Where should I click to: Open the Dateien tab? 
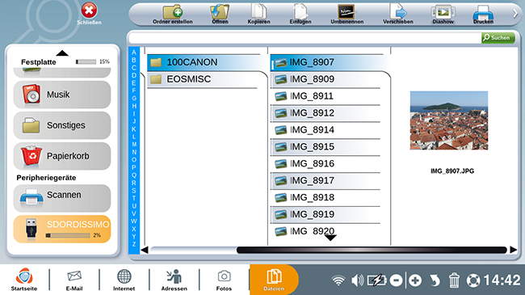click(x=274, y=280)
